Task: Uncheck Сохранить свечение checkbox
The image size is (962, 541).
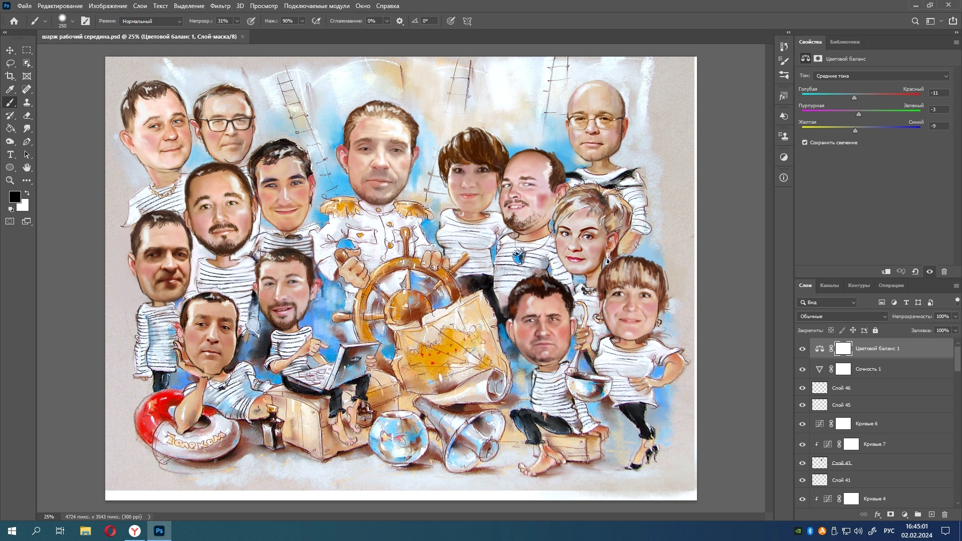Action: 805,142
